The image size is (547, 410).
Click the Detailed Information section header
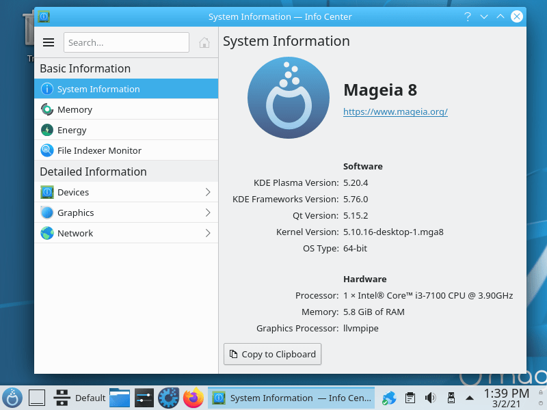pyautogui.click(x=93, y=172)
